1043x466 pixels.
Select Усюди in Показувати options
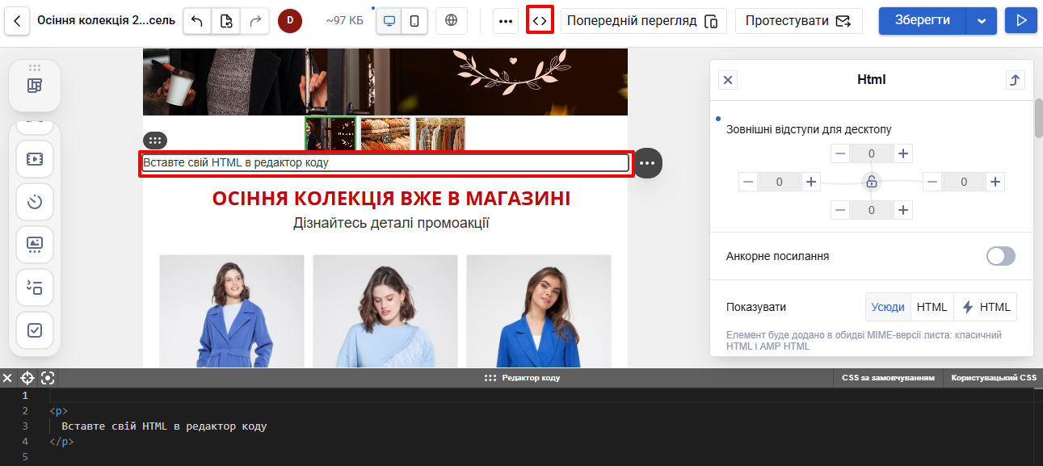point(888,307)
